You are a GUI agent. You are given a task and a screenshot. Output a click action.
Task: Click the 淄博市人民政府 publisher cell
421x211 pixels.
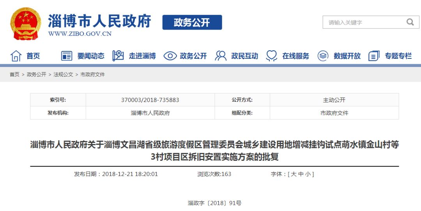point(150,113)
